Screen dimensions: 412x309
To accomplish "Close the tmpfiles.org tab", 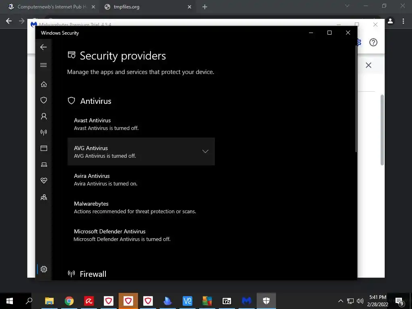I will coord(189,7).
